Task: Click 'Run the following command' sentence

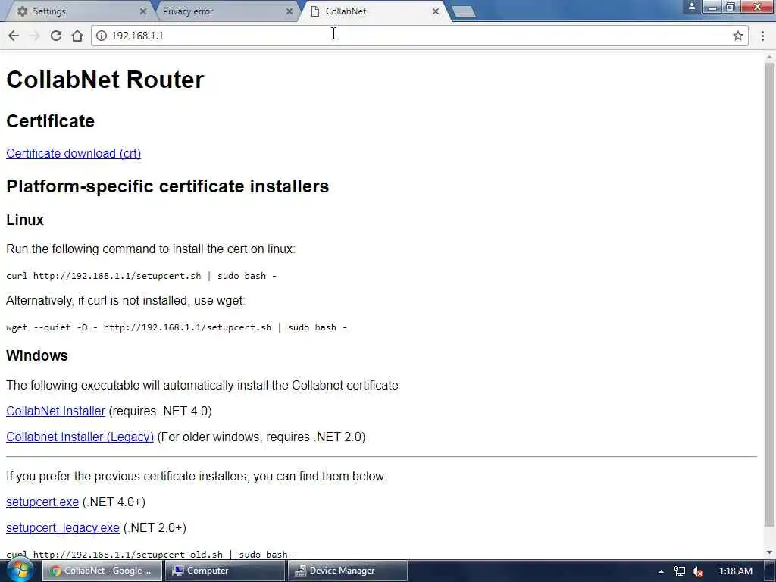Action: [x=151, y=249]
